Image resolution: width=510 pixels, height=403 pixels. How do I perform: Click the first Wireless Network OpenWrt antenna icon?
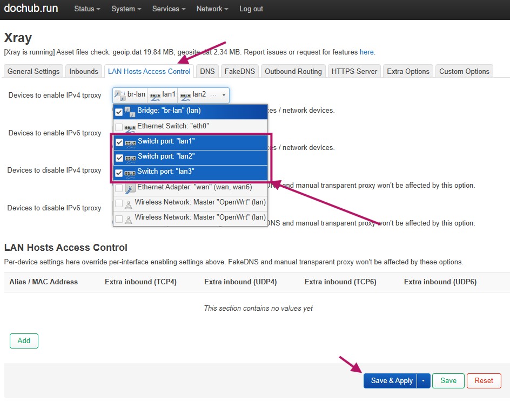[x=129, y=204]
